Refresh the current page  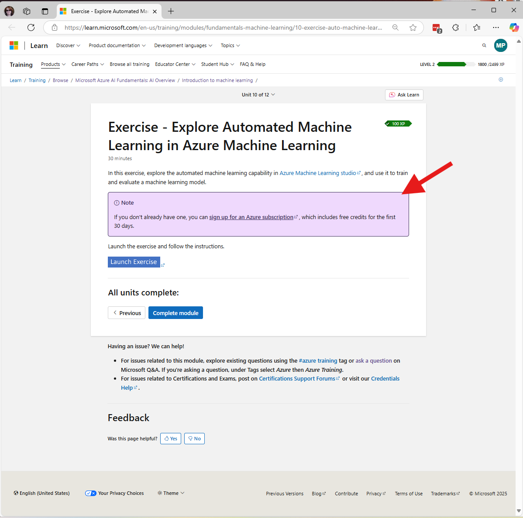31,27
